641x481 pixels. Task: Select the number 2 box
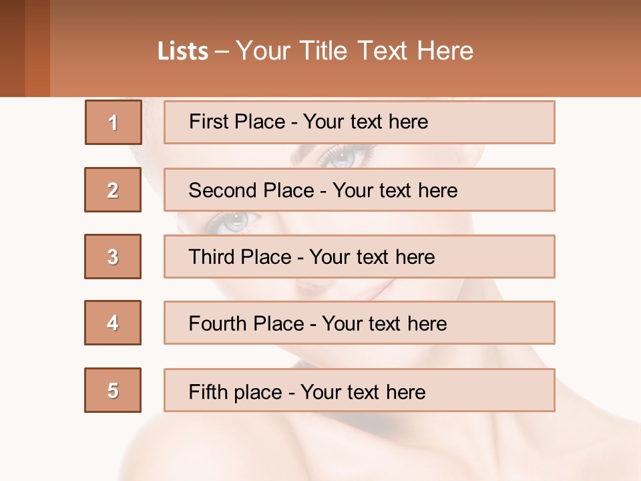point(113,190)
